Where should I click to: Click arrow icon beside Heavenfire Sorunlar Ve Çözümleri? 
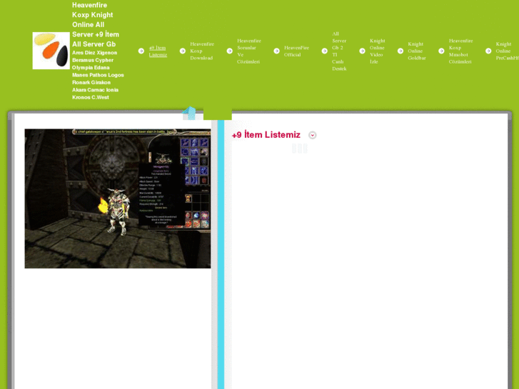[x=230, y=51]
